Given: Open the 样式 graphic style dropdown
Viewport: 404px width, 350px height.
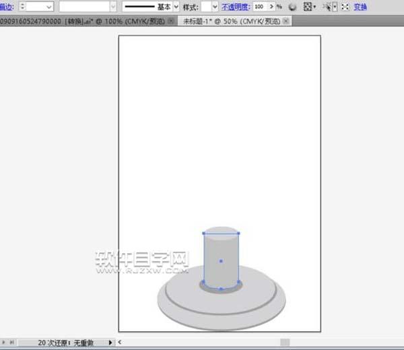Looking at the screenshot, I should pos(214,6).
